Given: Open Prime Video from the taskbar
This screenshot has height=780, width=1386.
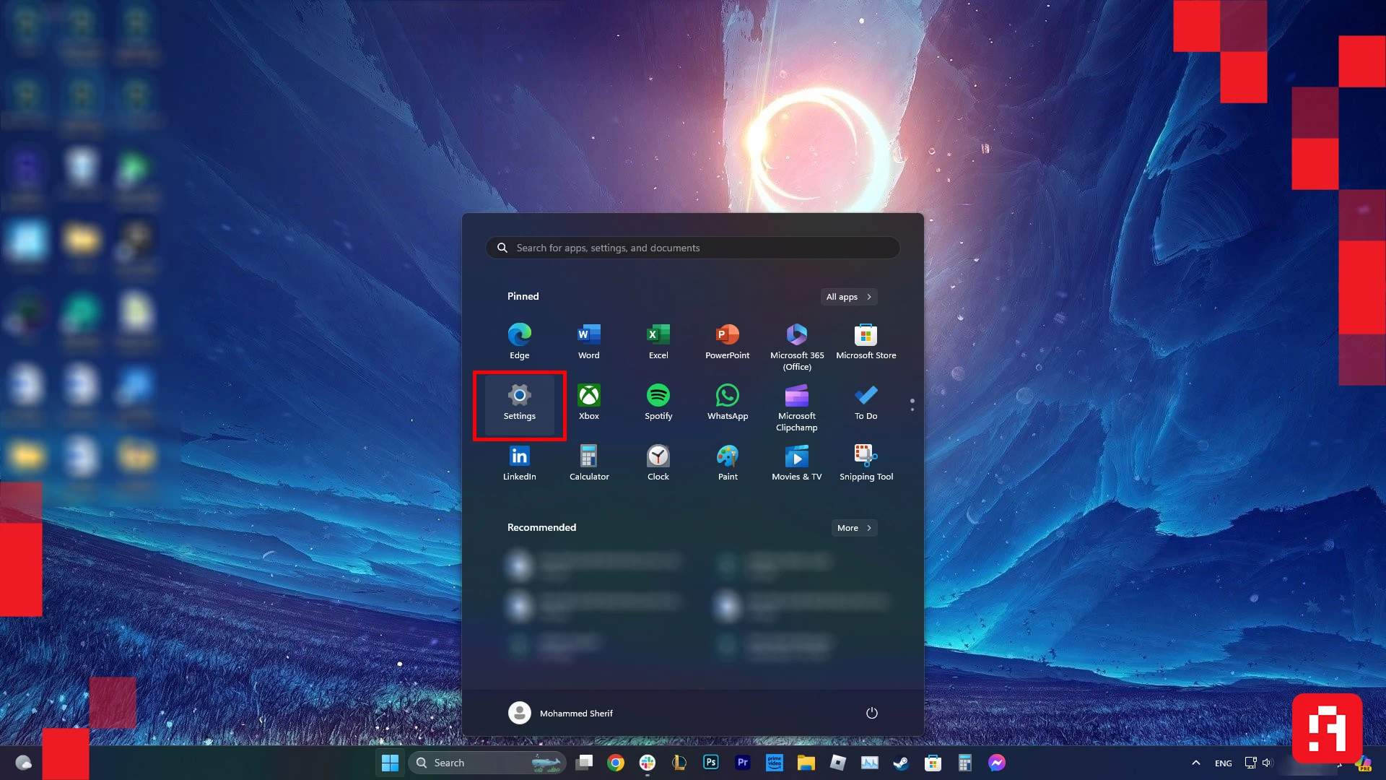Looking at the screenshot, I should point(775,763).
